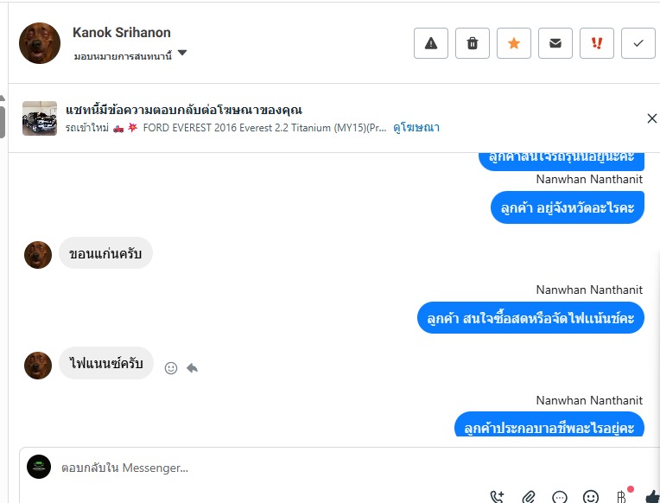The image size is (660, 503).
Task: Open the Ford Everest ad thumbnail
Action: pyautogui.click(x=40, y=118)
